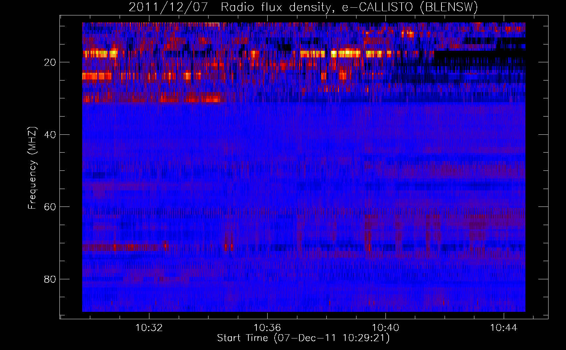Click the '10:36' time tick label

pyautogui.click(x=267, y=328)
